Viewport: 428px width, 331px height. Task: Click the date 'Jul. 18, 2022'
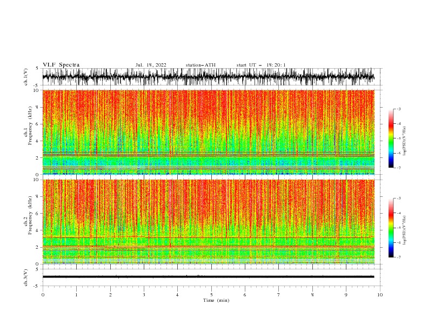click(x=151, y=65)
